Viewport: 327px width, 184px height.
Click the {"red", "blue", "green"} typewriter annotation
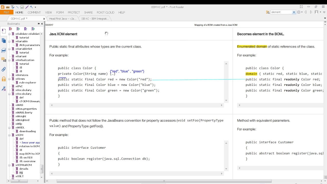pyautogui.click(x=127, y=71)
